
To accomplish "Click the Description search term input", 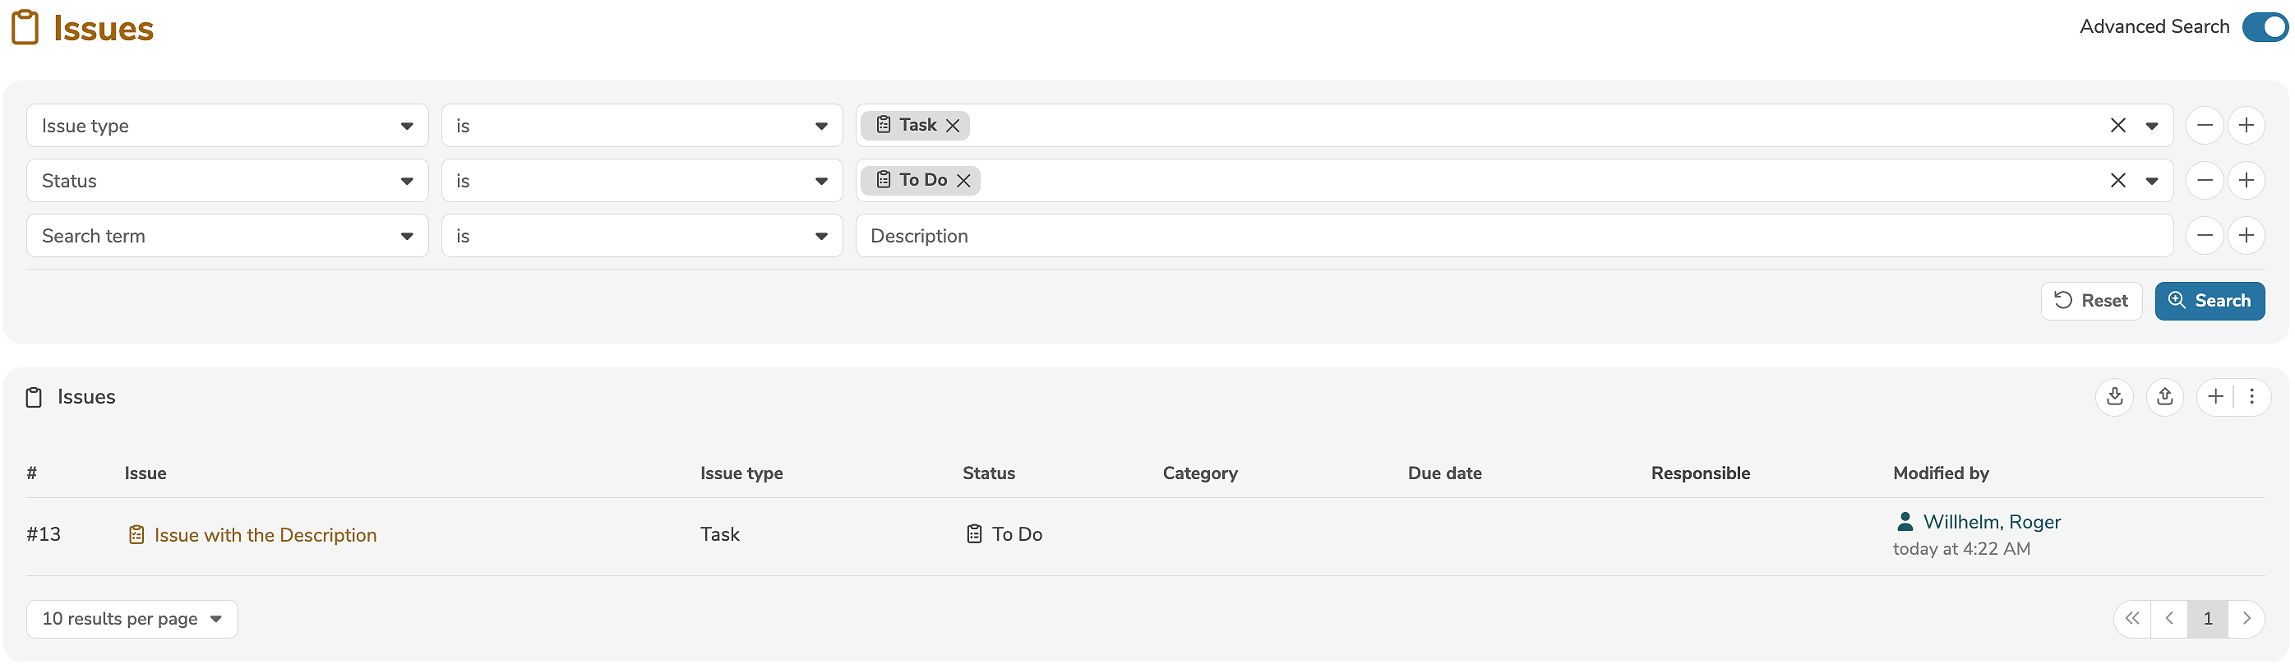I will (x=1512, y=236).
